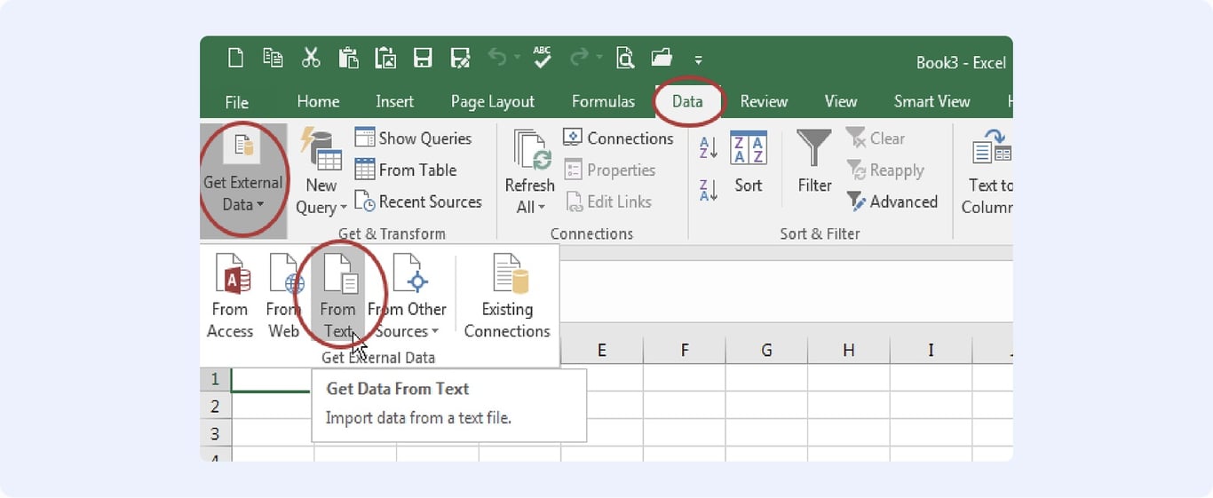Click the Save As icon
Image resolution: width=1213 pixels, height=498 pixels.
[460, 58]
